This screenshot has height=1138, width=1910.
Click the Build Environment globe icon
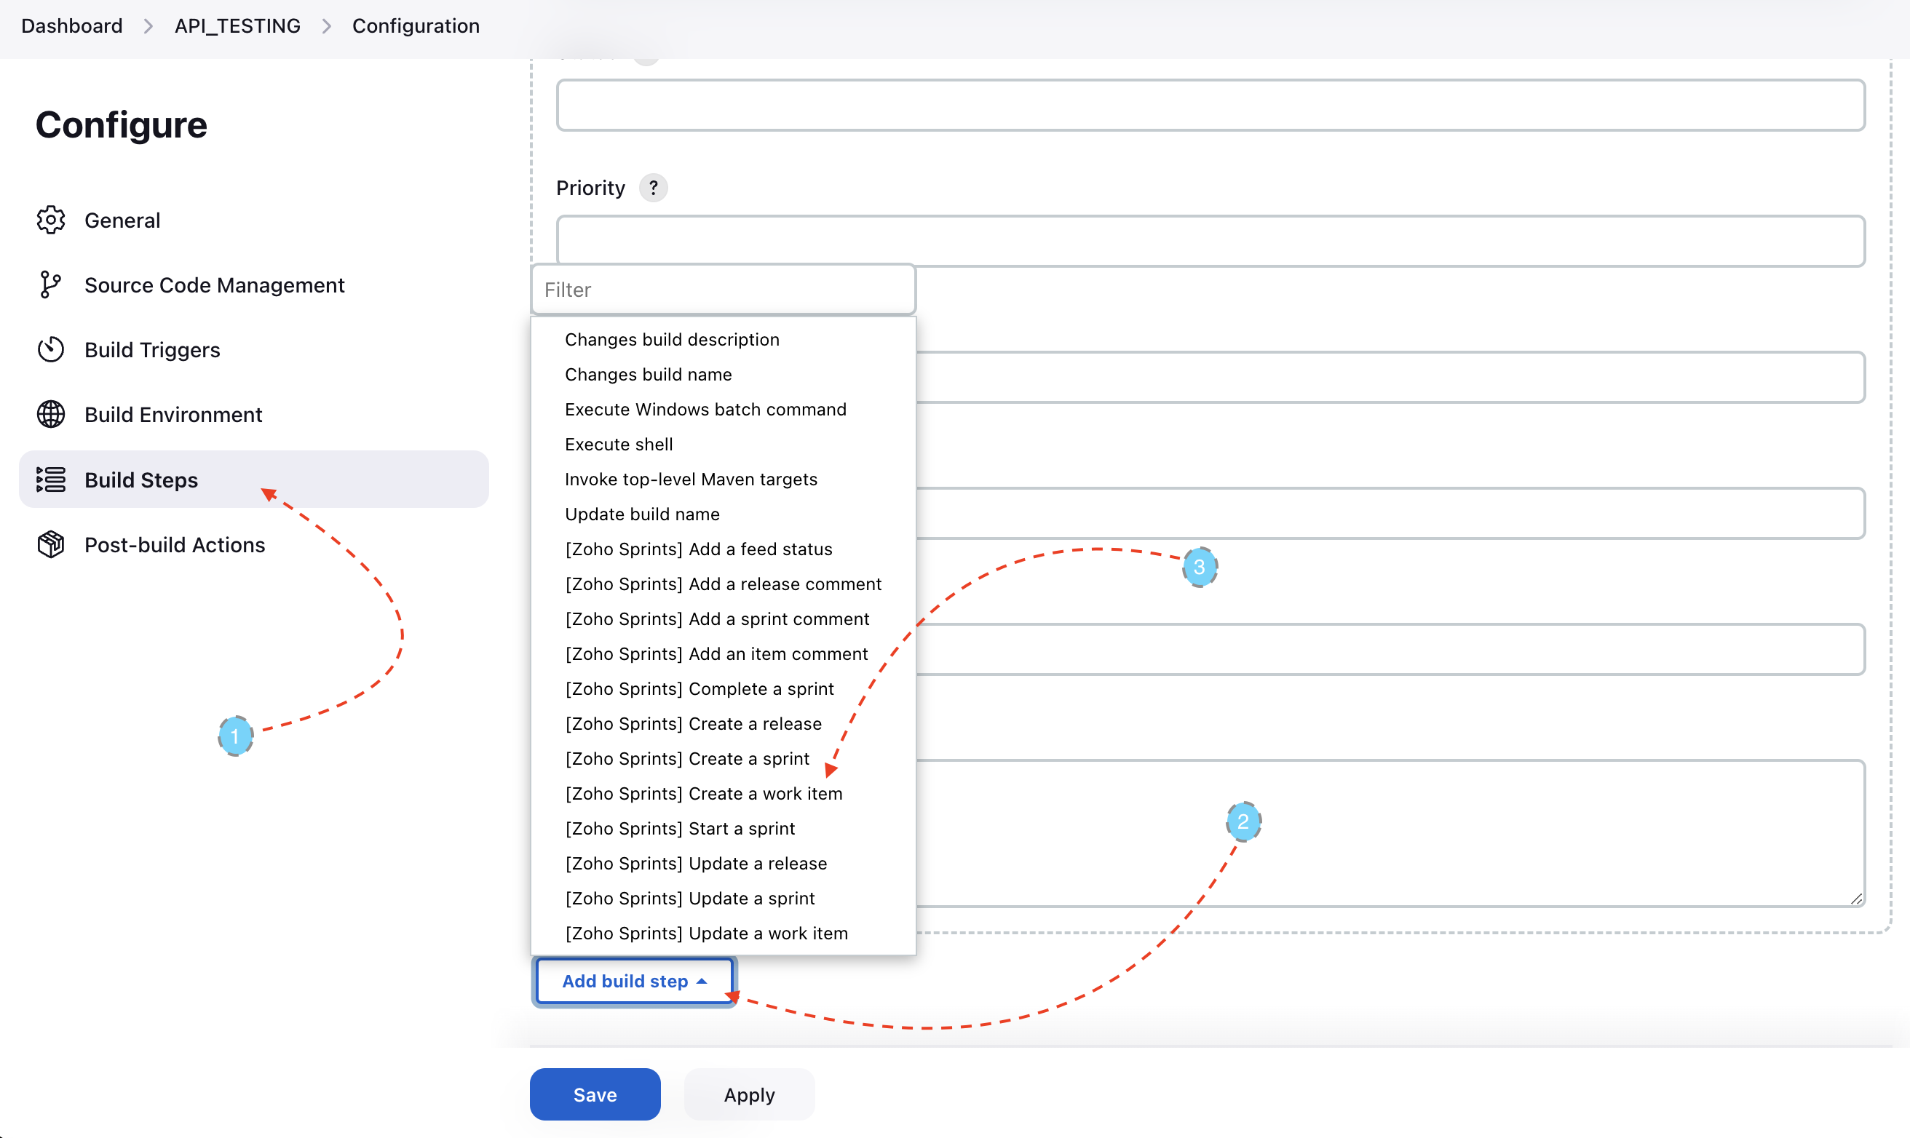tap(51, 414)
